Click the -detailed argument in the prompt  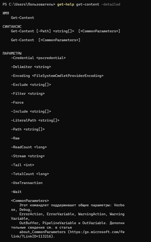pyautogui.click(x=111, y=4)
